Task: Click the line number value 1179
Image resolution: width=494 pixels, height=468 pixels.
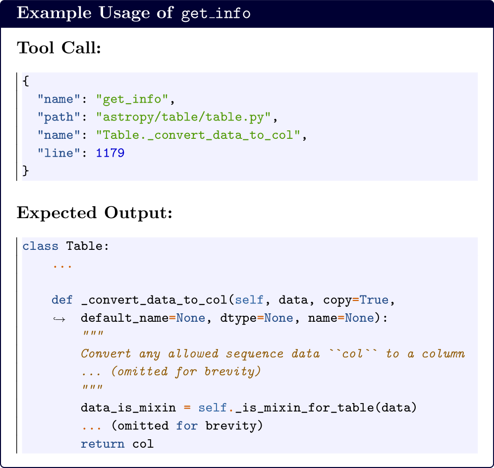Action: pos(110,153)
